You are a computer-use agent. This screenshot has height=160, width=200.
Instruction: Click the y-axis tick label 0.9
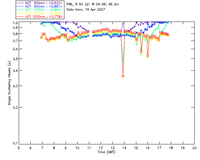point(15,27)
